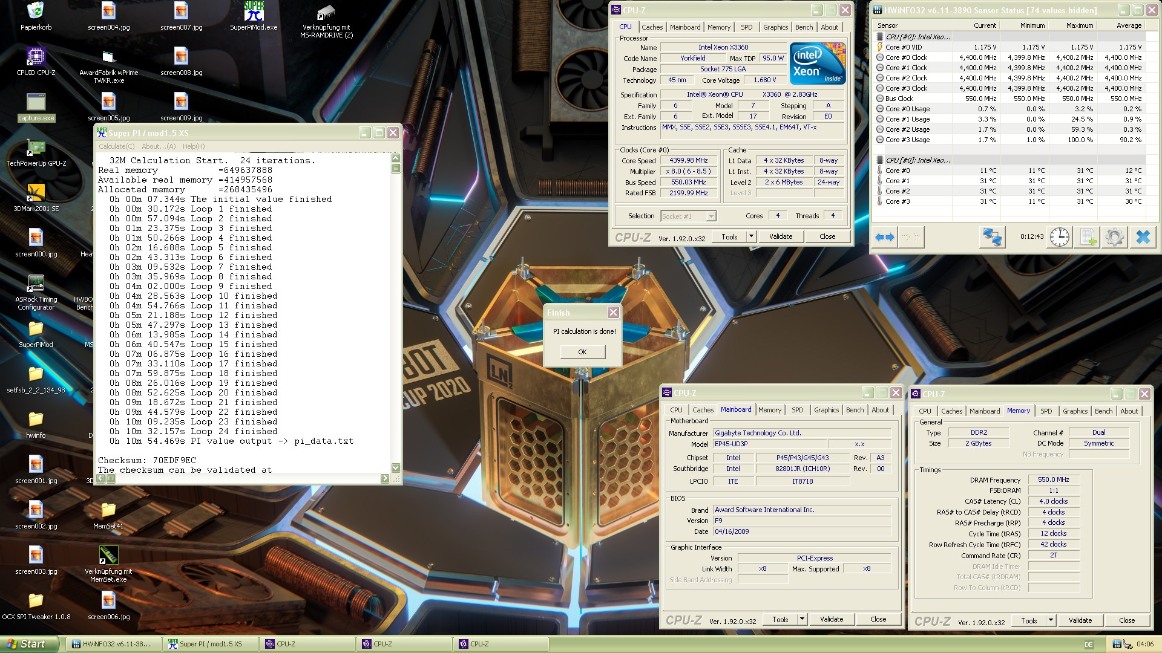This screenshot has width=1162, height=653.
Task: Open the MemSet41 folder icon
Action: pyautogui.click(x=108, y=510)
